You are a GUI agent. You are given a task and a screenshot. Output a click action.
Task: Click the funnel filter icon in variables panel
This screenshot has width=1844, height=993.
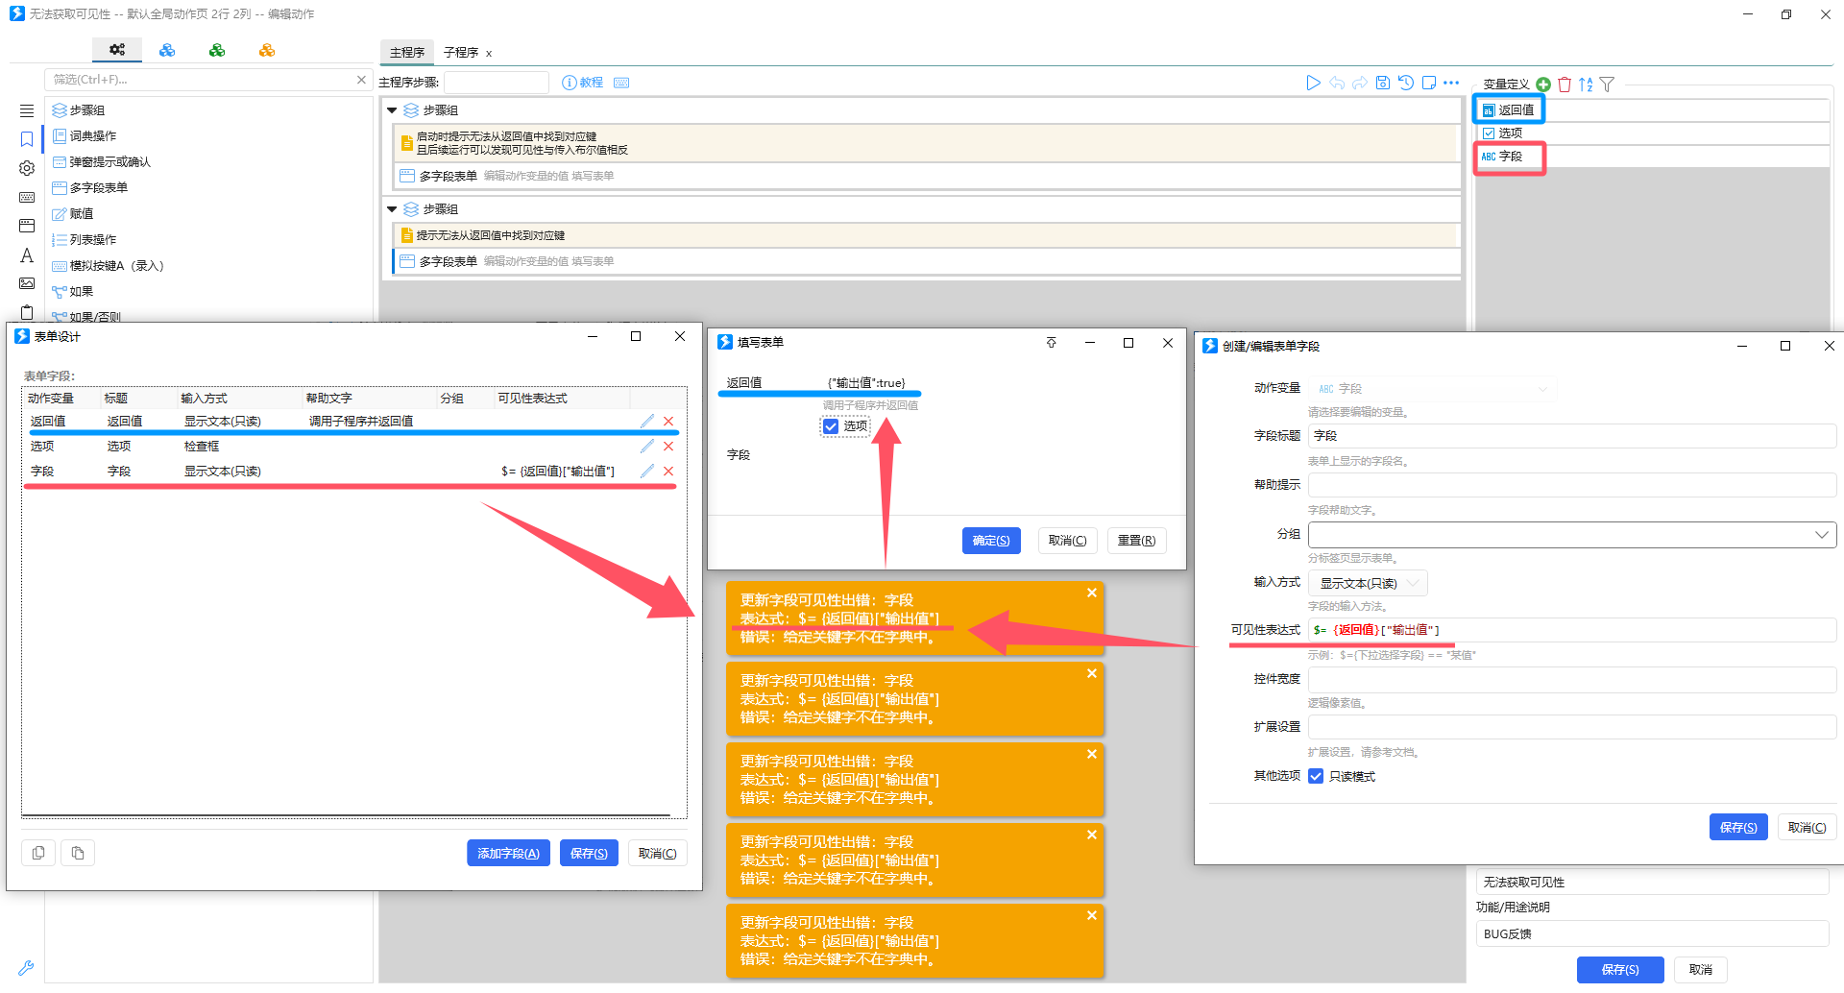point(1607,85)
